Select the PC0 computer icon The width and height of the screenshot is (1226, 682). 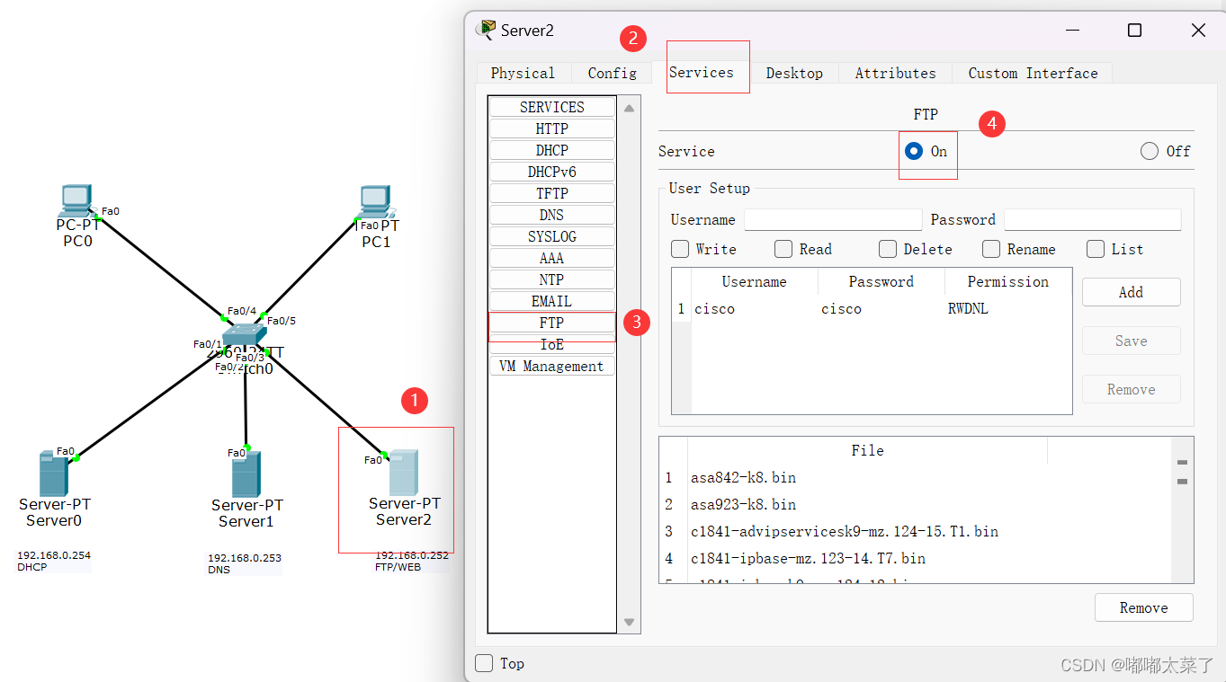coord(76,200)
